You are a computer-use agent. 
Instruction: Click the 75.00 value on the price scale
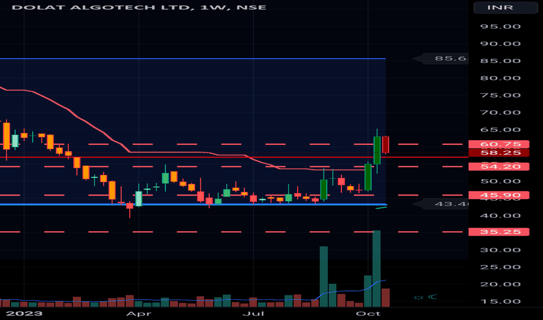pos(500,95)
